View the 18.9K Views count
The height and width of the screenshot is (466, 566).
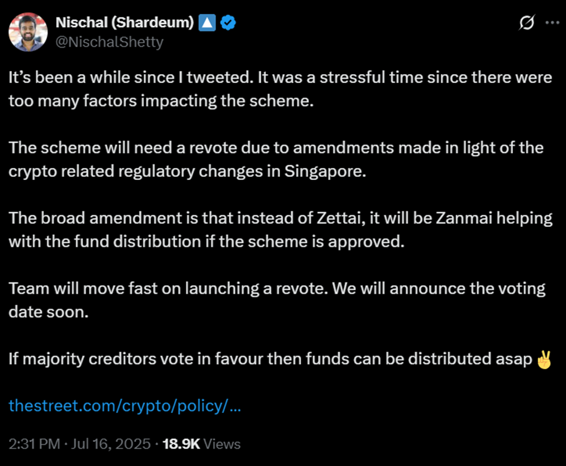[202, 444]
